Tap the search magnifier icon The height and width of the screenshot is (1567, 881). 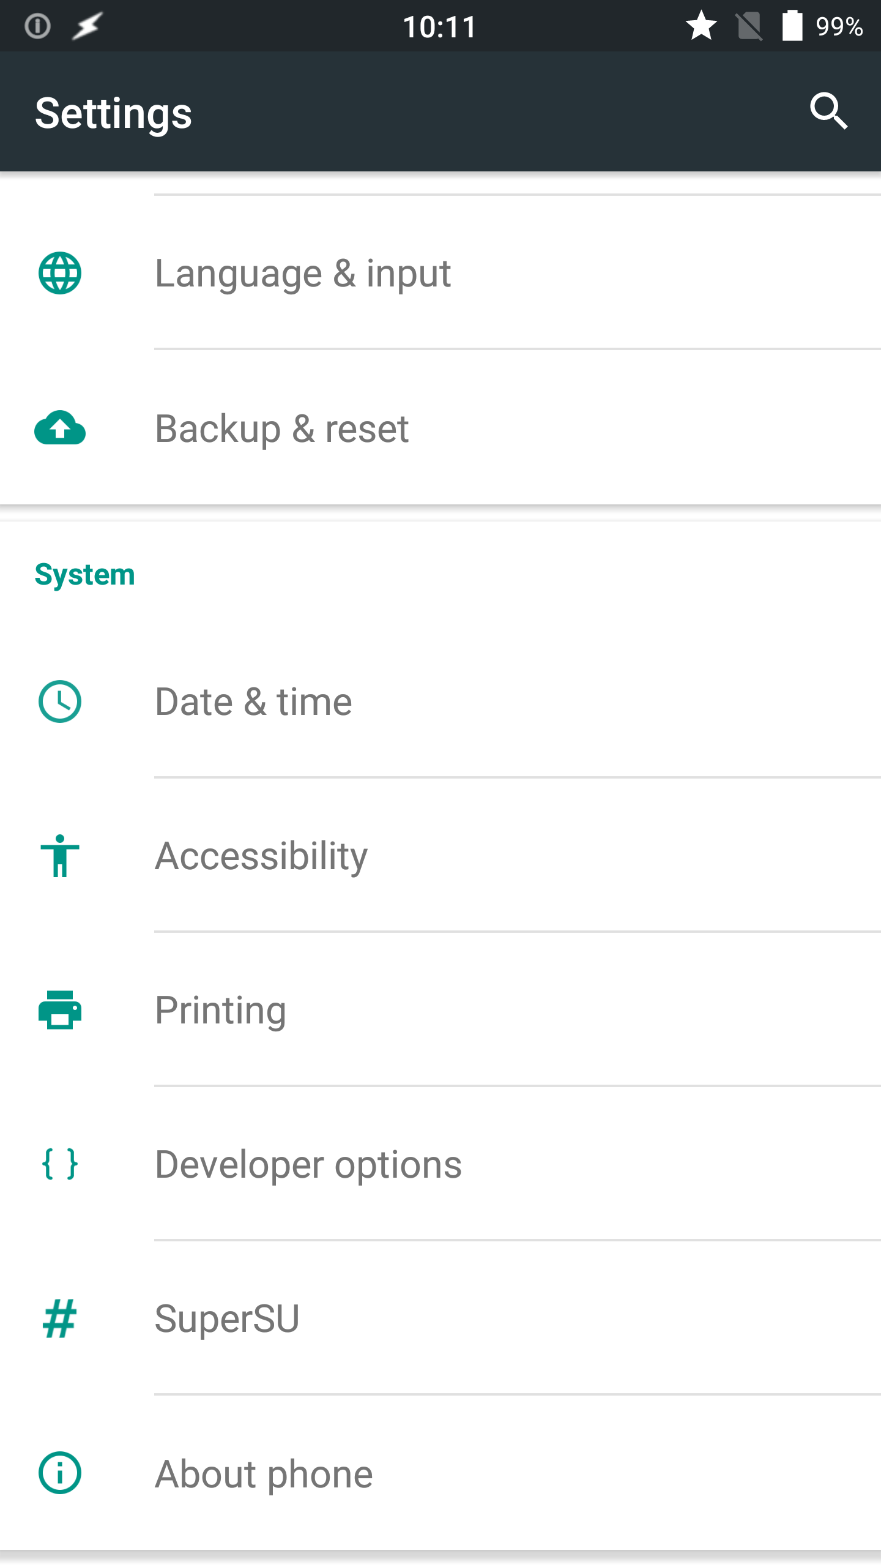[x=828, y=111]
